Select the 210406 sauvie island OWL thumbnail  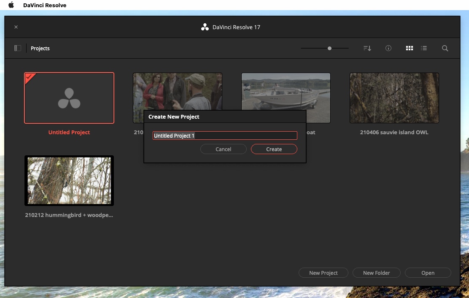point(394,98)
